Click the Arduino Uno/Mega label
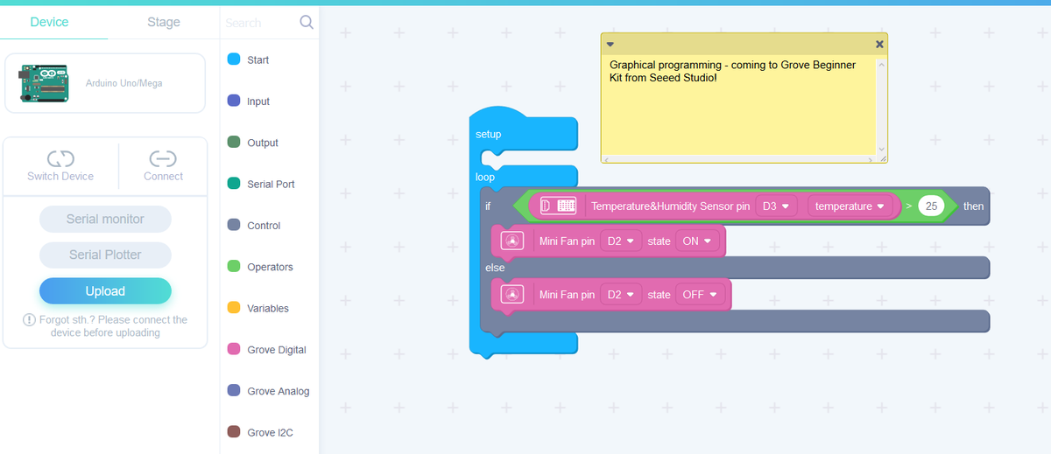 pos(123,83)
